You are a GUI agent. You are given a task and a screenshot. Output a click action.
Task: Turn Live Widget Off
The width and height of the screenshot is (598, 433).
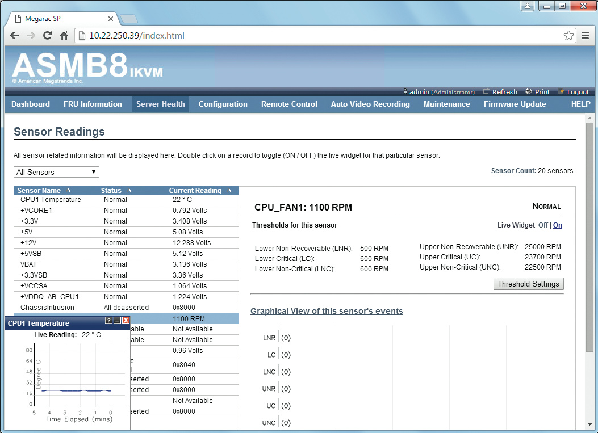(x=543, y=225)
